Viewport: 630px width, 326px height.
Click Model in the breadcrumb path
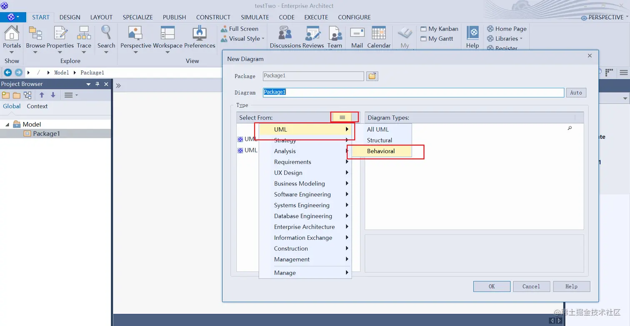61,72
